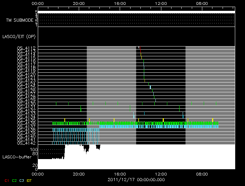This screenshot has width=245, height=186.
Task: Click the OS_4126 row label
Action: tap(26, 91)
